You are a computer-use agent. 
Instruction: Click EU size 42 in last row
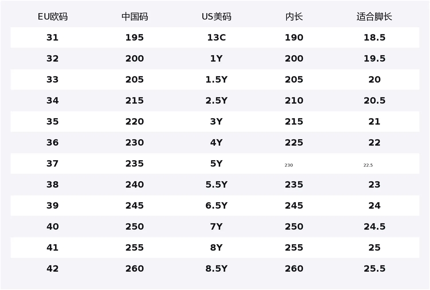[x=52, y=269]
